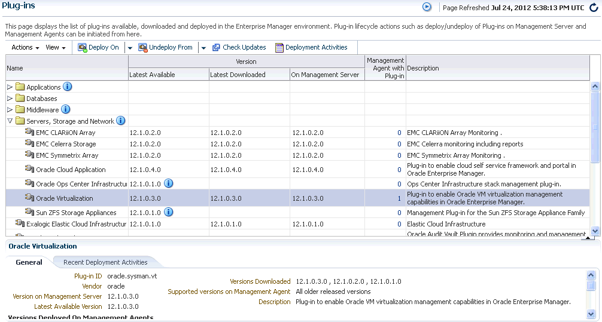The width and height of the screenshot is (602, 322).
Task: Click plug-in table scrollbar up arrow
Action: (x=595, y=87)
